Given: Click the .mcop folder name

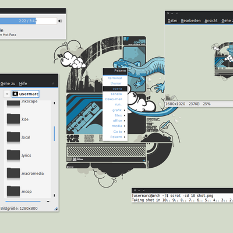Looking at the screenshot, I should (26, 192).
